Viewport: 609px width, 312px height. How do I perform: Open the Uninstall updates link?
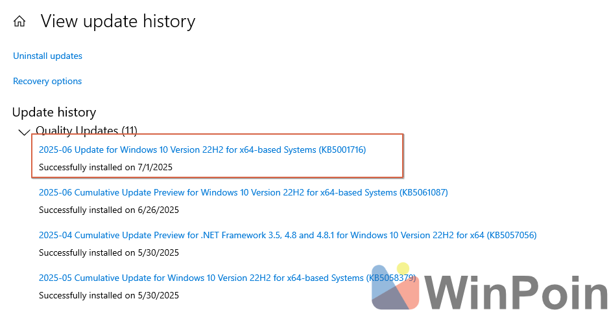[48, 56]
